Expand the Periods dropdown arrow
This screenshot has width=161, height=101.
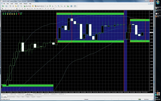(73, 6)
